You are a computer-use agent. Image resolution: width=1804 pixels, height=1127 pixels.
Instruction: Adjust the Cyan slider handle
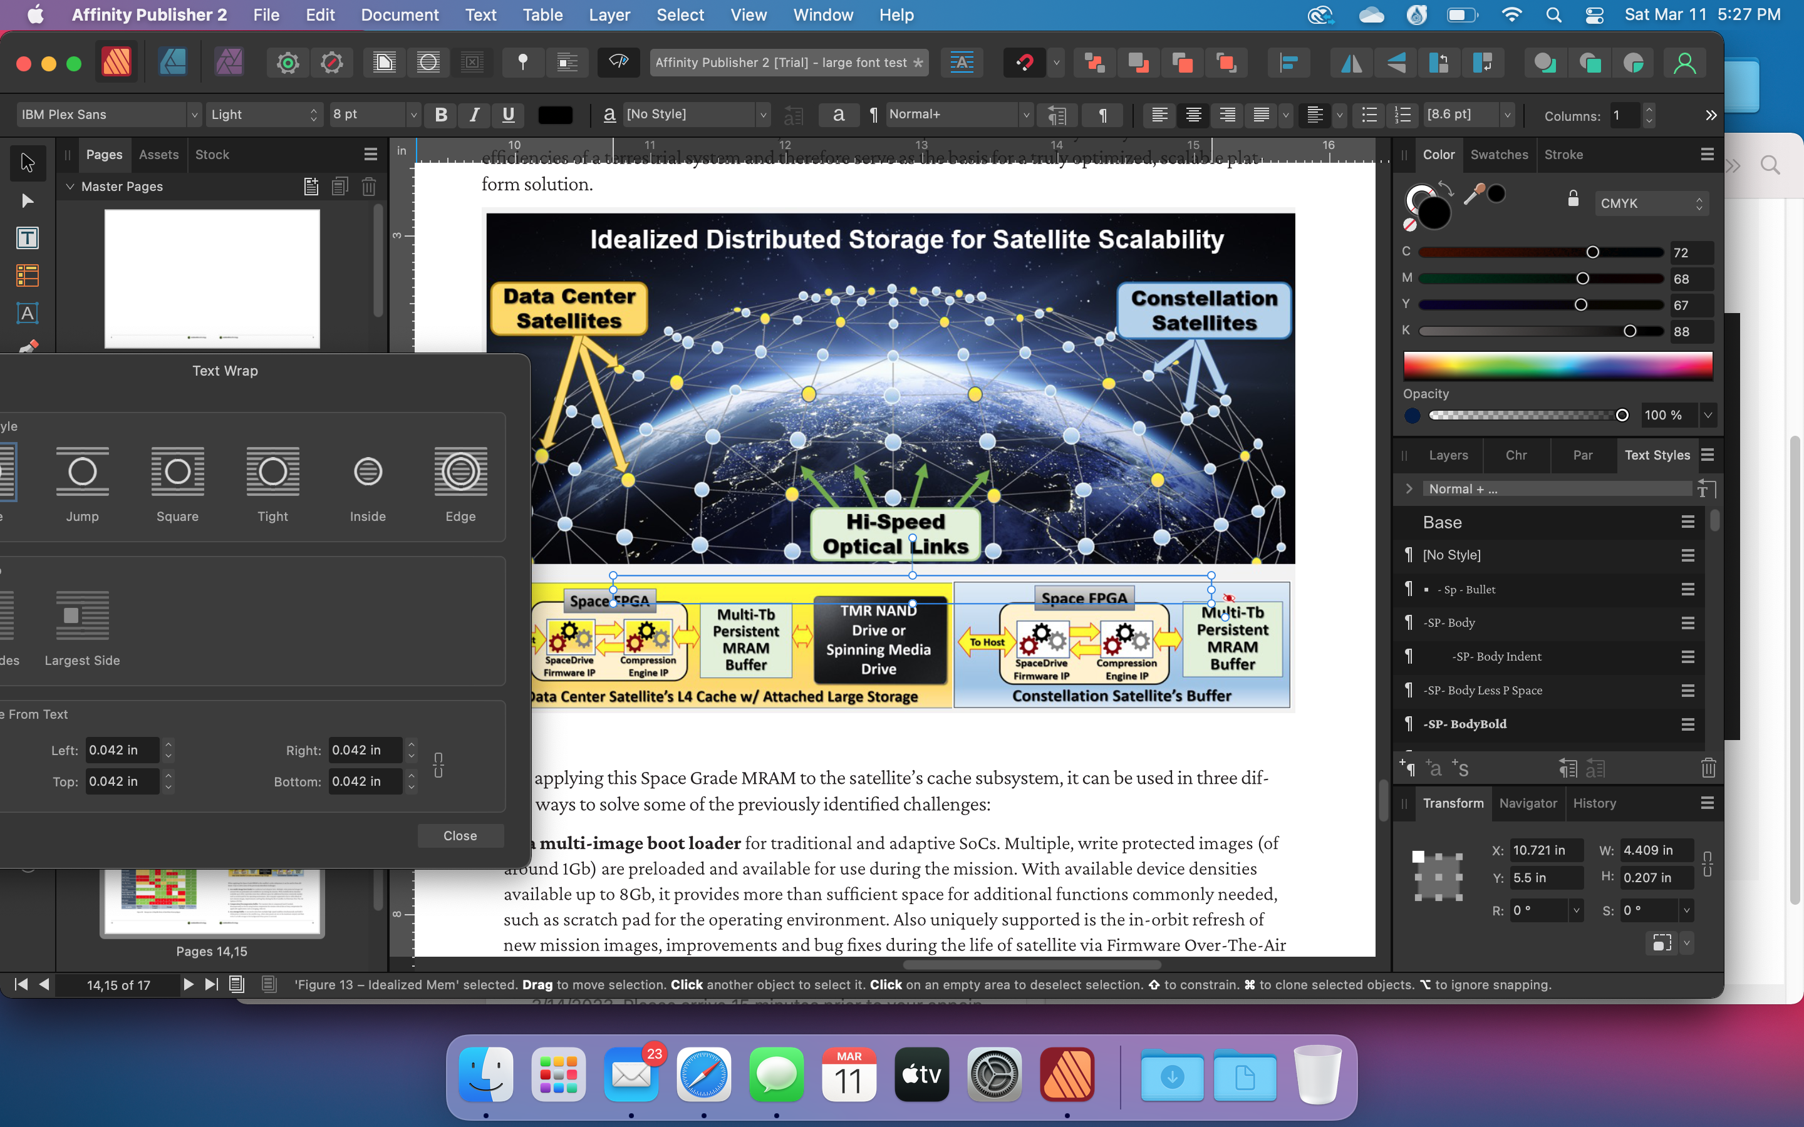coord(1592,252)
